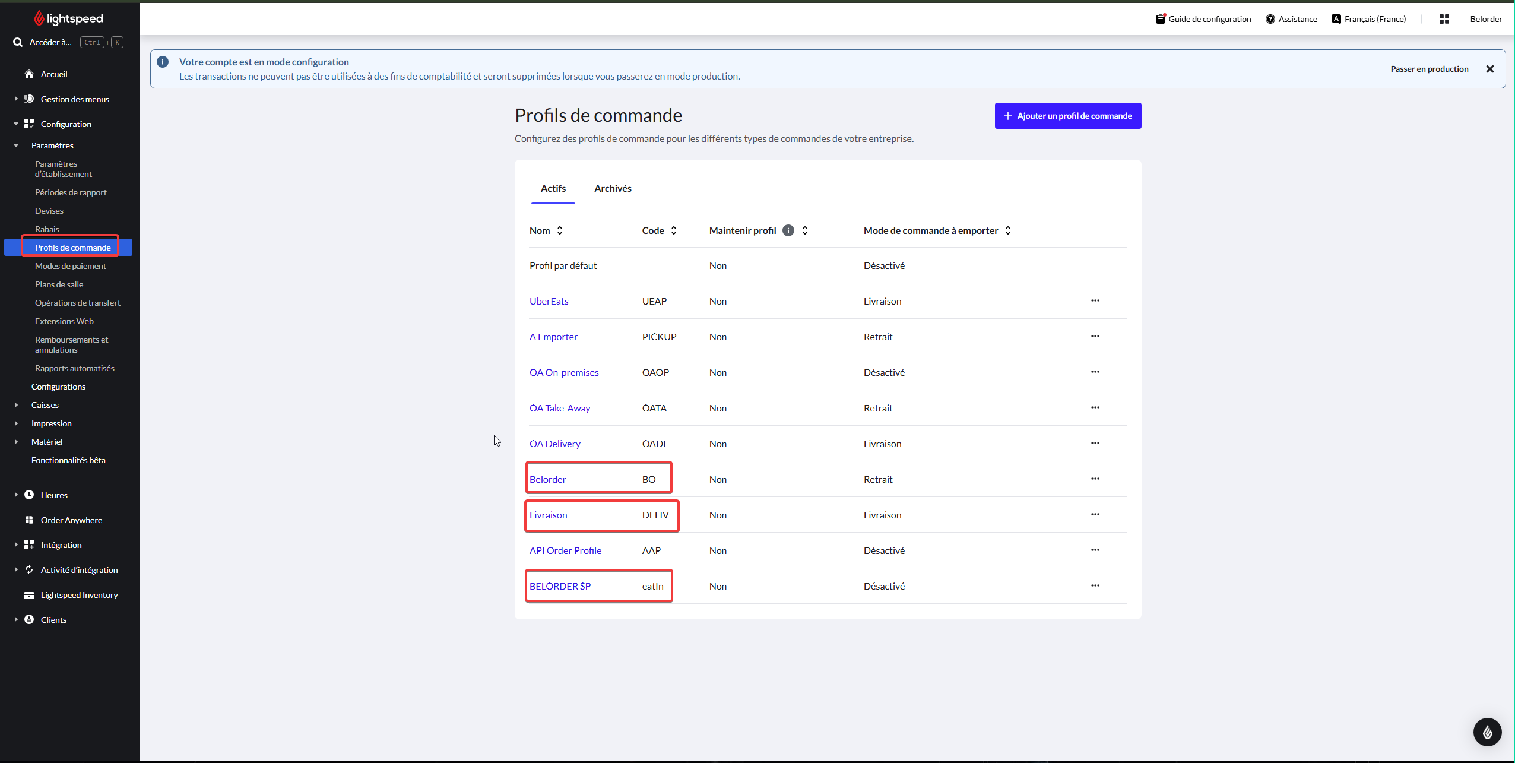Viewport: 1515px width, 763px height.
Task: Open Extensions Web settings
Action: (x=64, y=321)
